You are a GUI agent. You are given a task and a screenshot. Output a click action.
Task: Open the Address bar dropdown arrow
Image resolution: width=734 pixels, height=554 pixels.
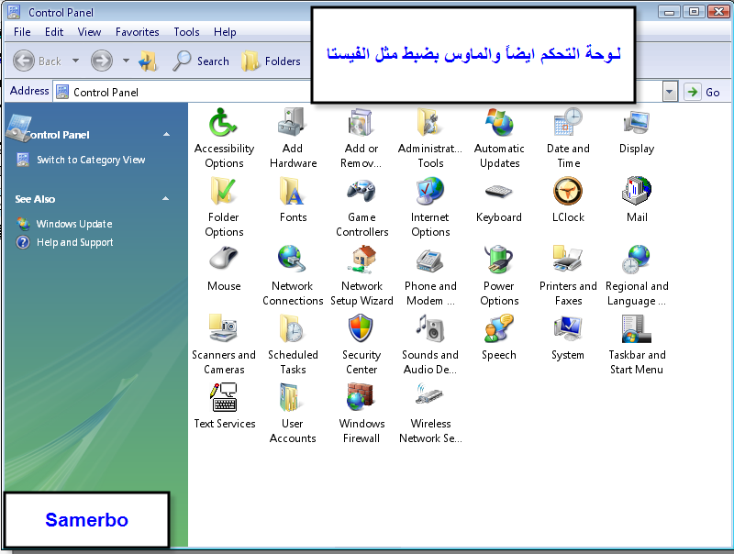point(670,92)
